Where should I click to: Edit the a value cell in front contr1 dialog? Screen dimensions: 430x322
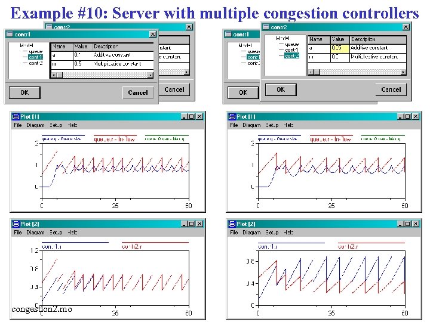pyautogui.click(x=82, y=55)
